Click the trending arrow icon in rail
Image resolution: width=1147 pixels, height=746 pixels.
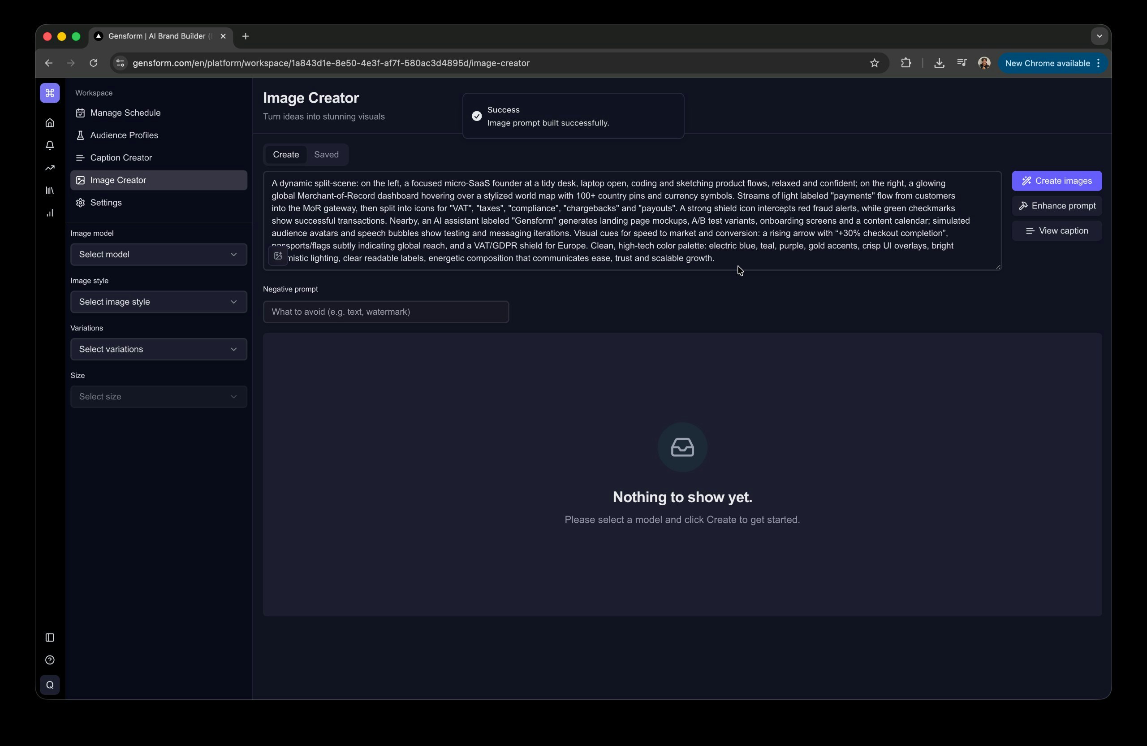(50, 168)
